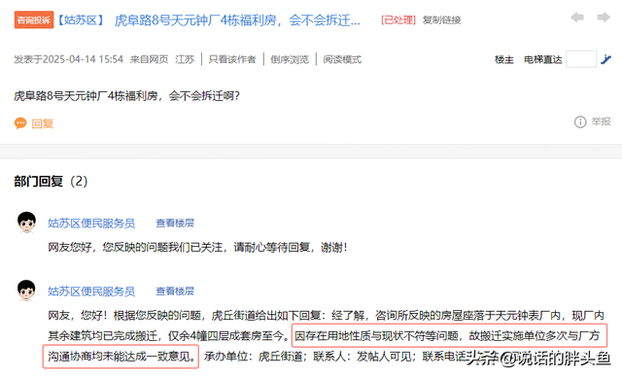The image size is (622, 377).
Task: Click 查看楼层 on the second reply
Action: click(x=175, y=291)
